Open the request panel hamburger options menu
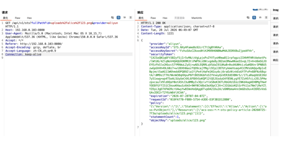This screenshot has height=145, width=296. point(131,17)
